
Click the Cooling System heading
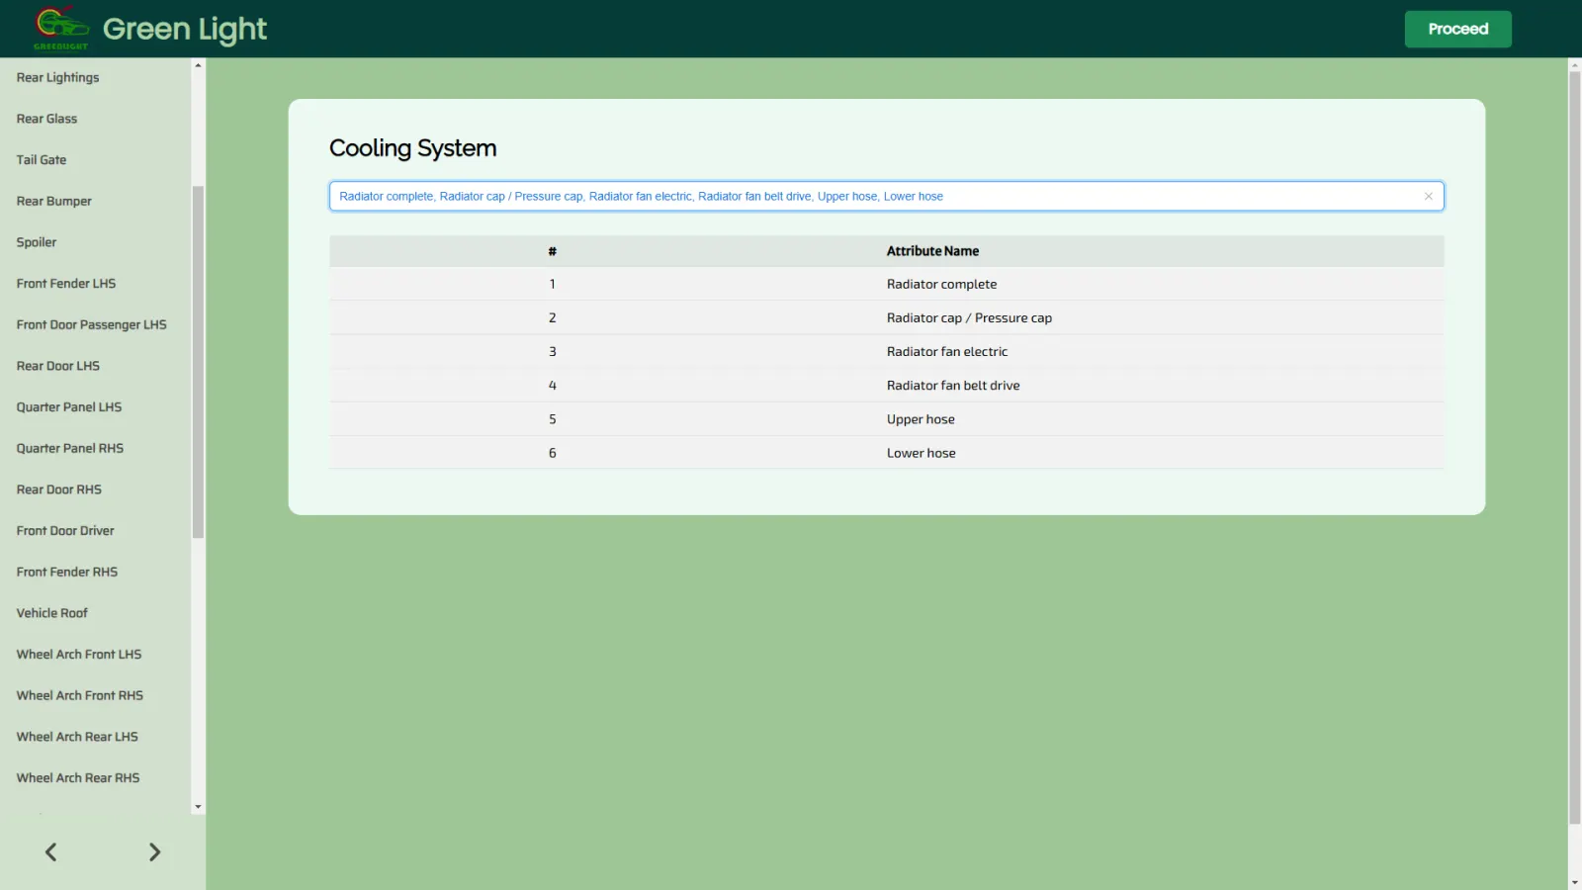(412, 148)
